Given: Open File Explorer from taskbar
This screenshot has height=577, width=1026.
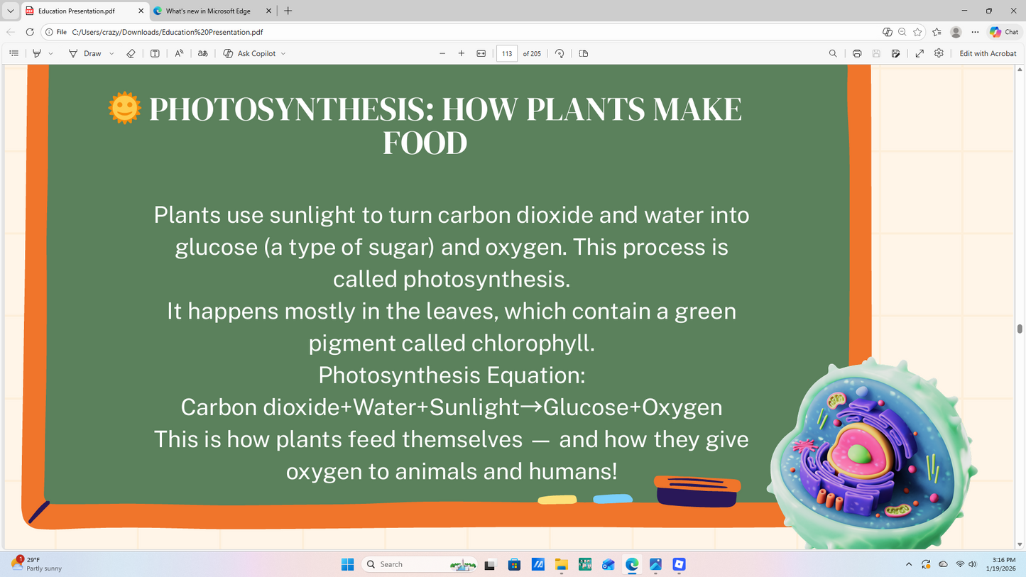Looking at the screenshot, I should (x=562, y=564).
